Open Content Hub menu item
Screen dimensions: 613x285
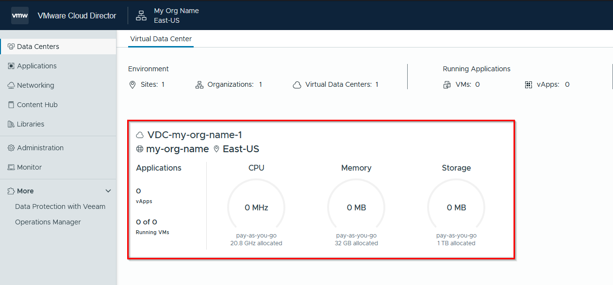pos(58,105)
